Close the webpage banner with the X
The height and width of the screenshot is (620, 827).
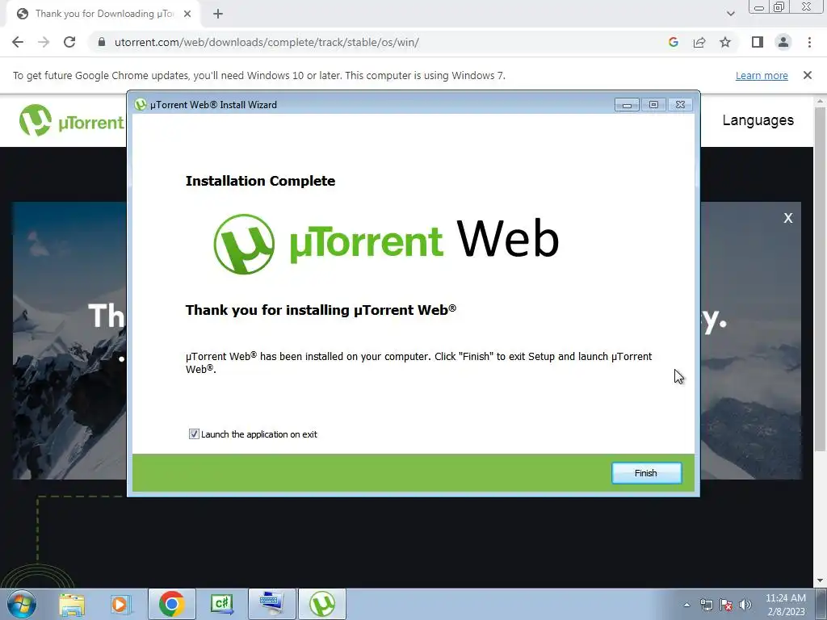click(x=788, y=218)
